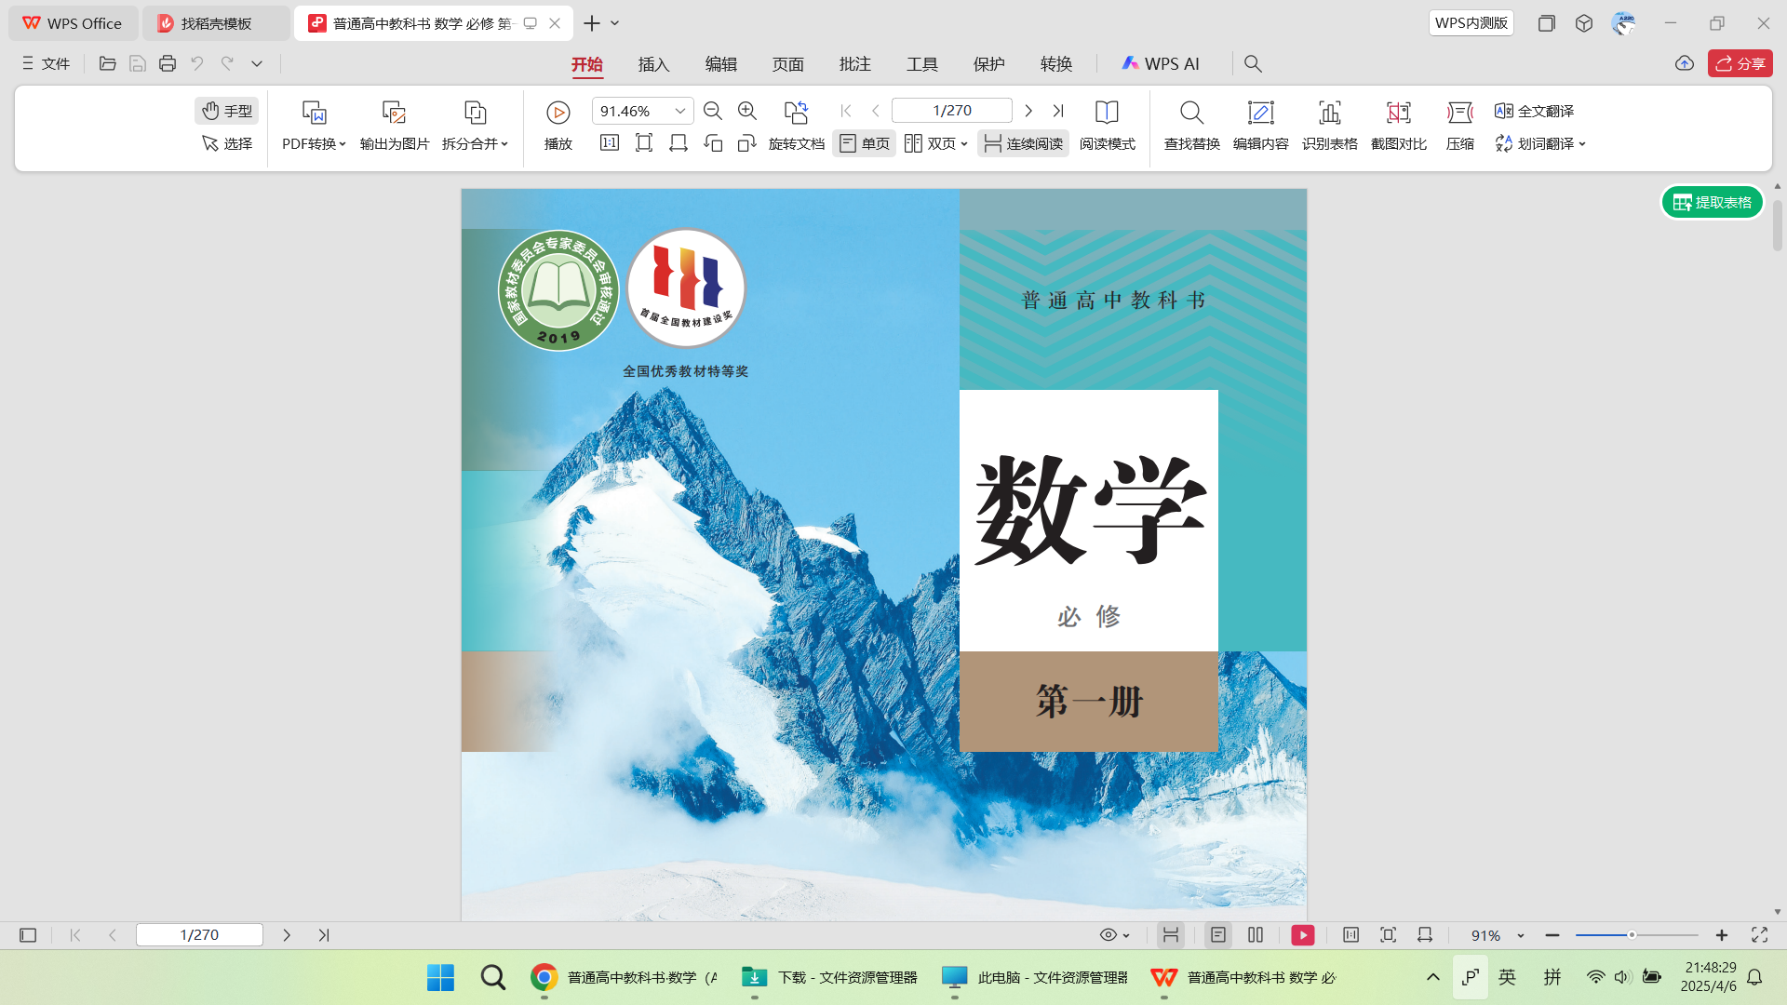Click the Rotate Document (旋转文档) icon
The height and width of the screenshot is (1005, 1787).
click(796, 113)
